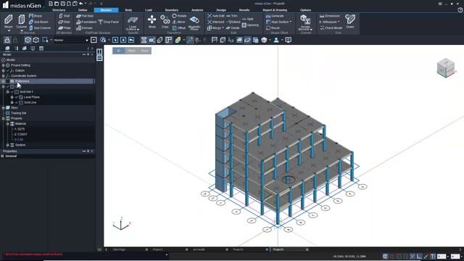This screenshot has width=464, height=261.
Task: Switch viewport to Story view mode
Action: (145, 51)
